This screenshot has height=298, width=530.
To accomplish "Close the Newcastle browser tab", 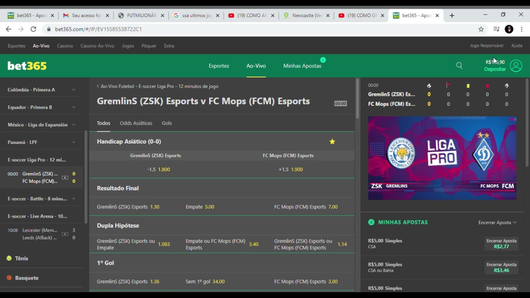I will click(x=328, y=15).
